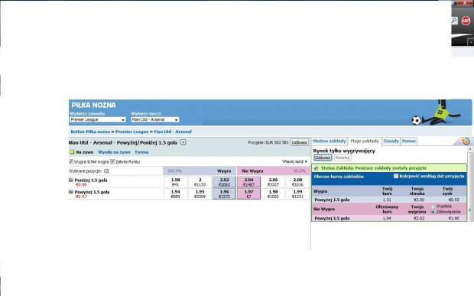Click Odśwież button in the bets panel

click(x=323, y=158)
